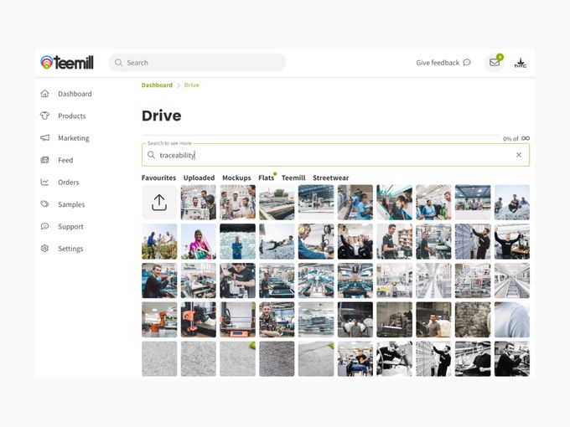Click the Dashboard house icon
The image size is (570, 427).
coord(45,94)
